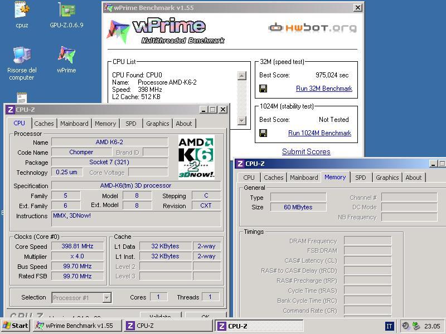Select the notepad text file icon on desktop
The width and height of the screenshot is (446, 334).
coord(22,98)
